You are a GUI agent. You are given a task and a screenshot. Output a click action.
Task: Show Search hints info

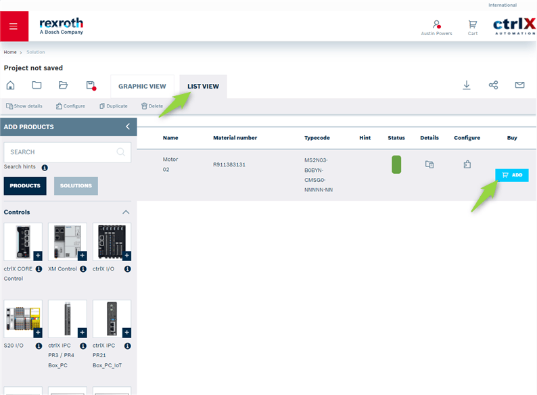[45, 168]
